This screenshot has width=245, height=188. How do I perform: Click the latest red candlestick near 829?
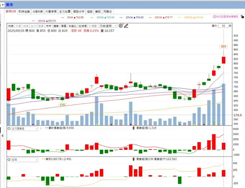[x=223, y=60]
